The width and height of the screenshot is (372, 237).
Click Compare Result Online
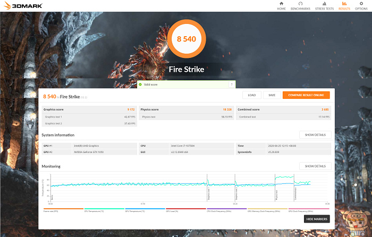(306, 95)
